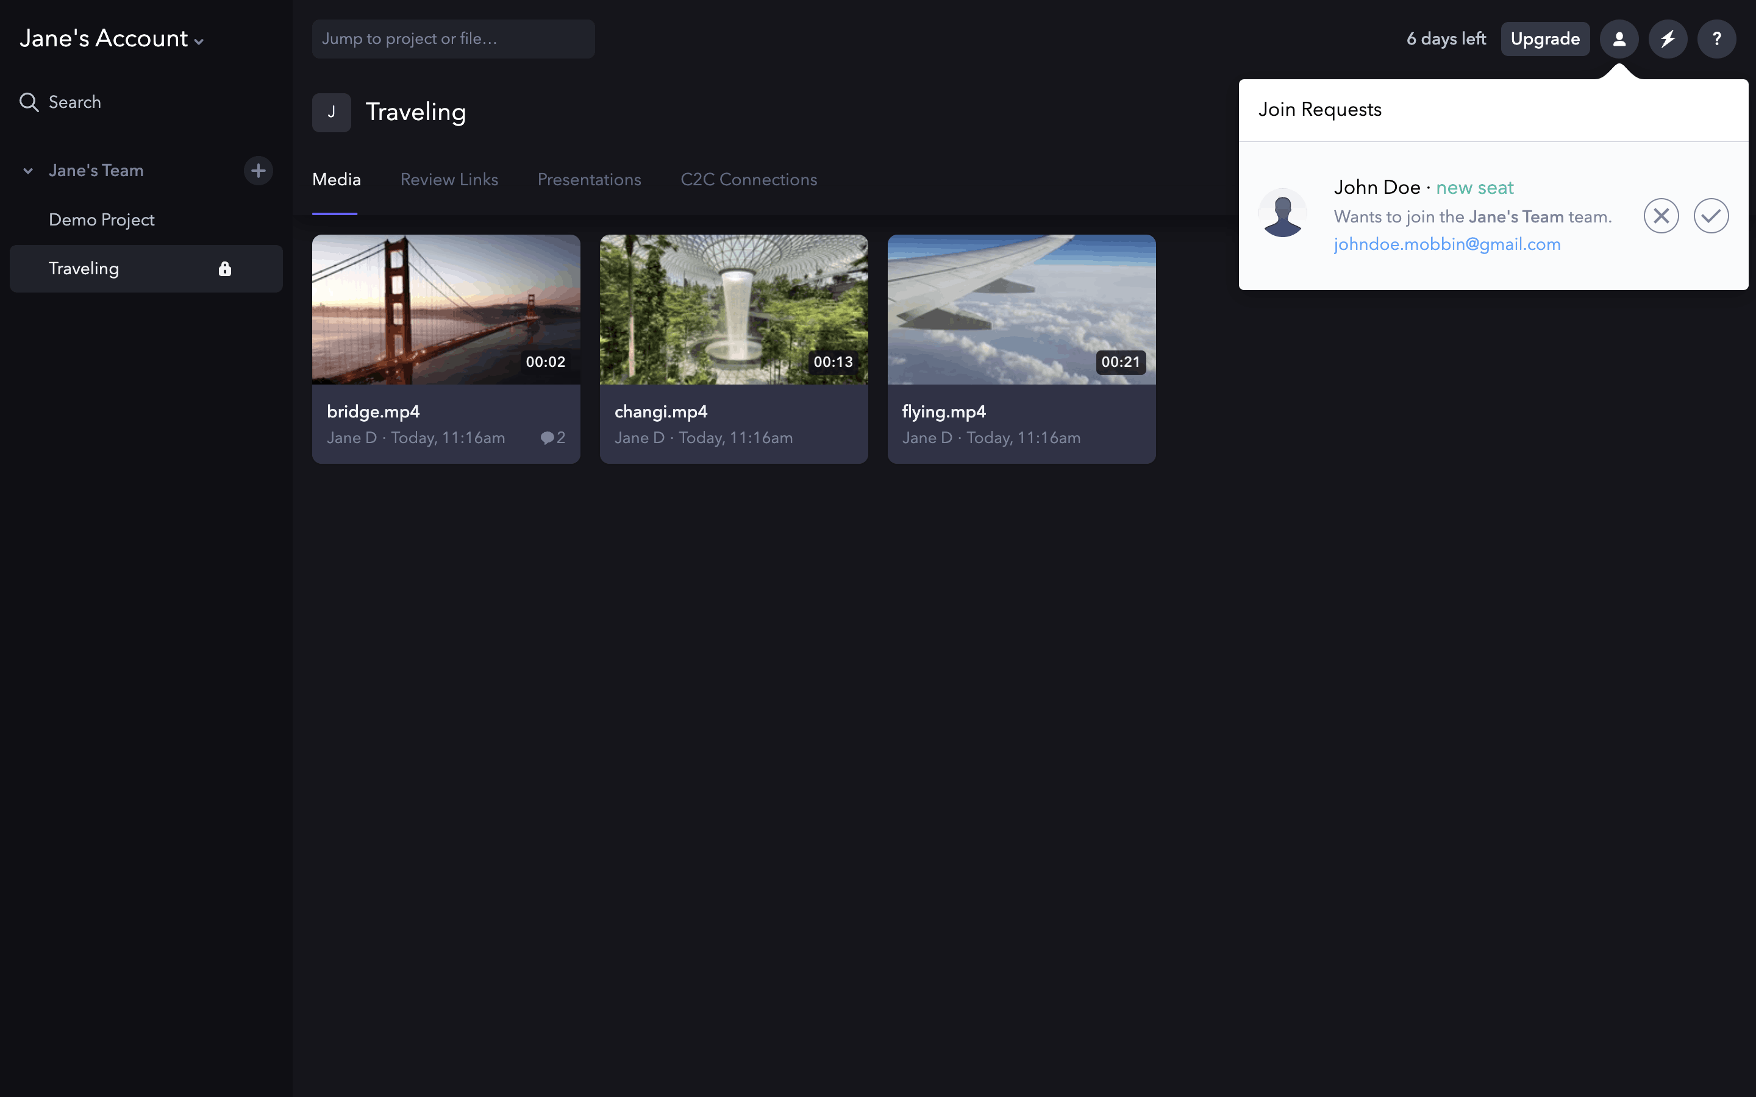The image size is (1756, 1097).
Task: Approve John Doe's join request checkmark
Action: [1710, 216]
